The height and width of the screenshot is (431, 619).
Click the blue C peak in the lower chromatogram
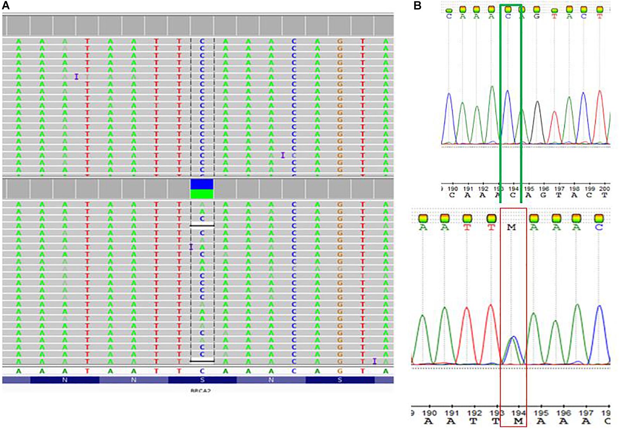click(600, 335)
